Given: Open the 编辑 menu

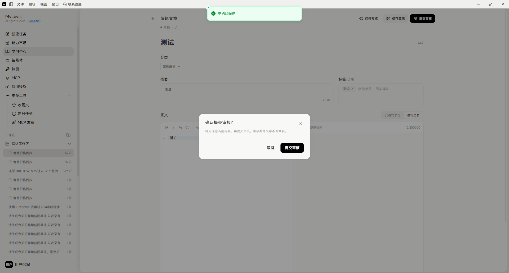Looking at the screenshot, I should pyautogui.click(x=32, y=4).
